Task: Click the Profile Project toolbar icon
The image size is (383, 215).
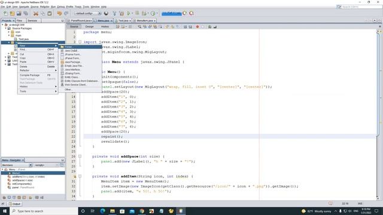Action: pos(153,13)
